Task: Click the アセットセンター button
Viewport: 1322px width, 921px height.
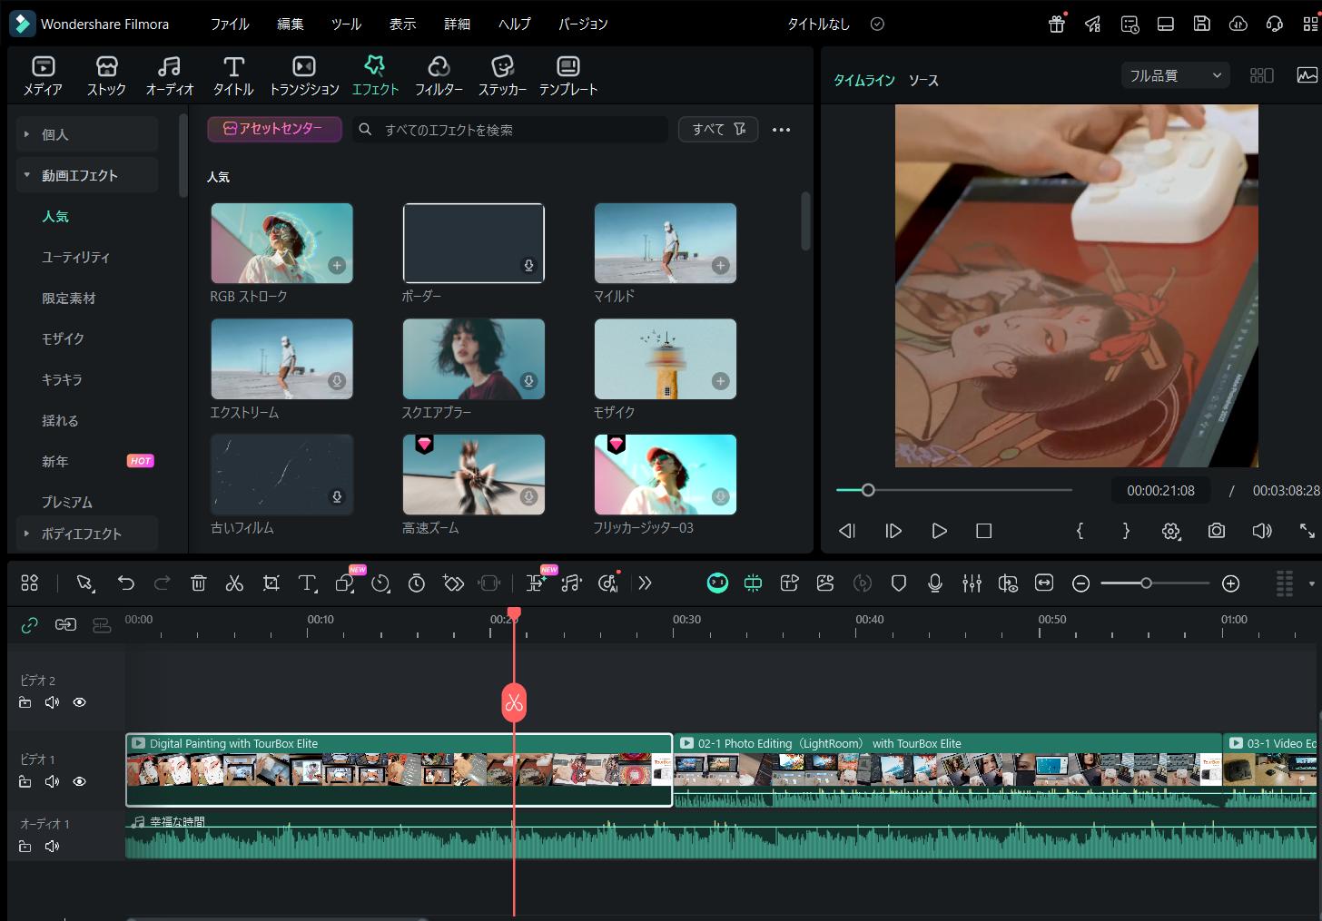Action: tap(274, 129)
